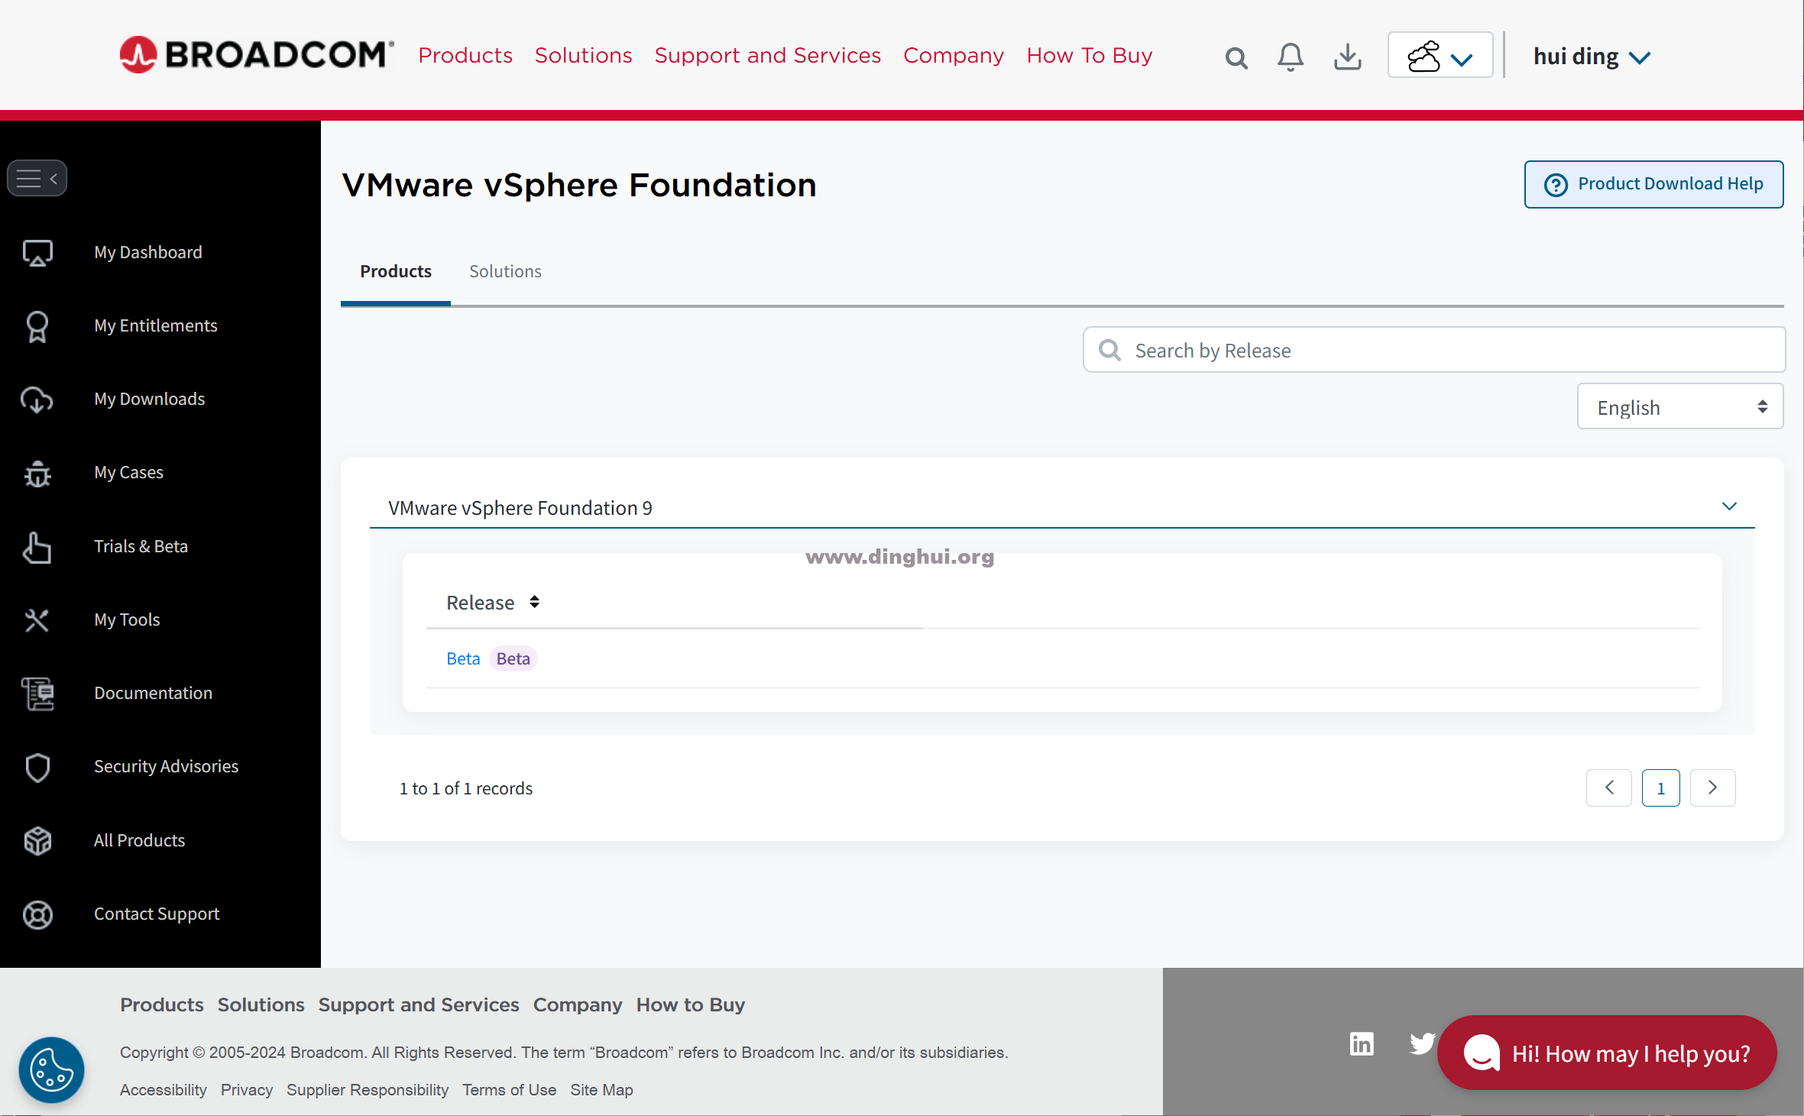Click the Product Download Help button
Image resolution: width=1804 pixels, height=1116 pixels.
pos(1653,184)
